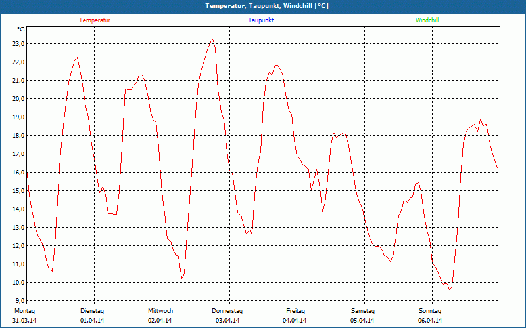
Task: Click the 04.04.14 date label
Action: (x=295, y=321)
